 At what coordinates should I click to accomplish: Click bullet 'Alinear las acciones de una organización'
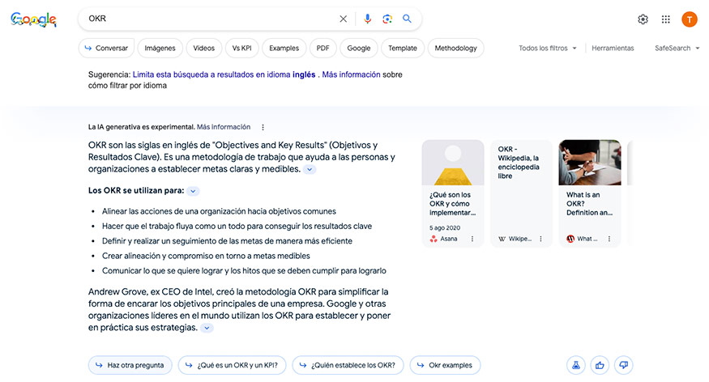(x=219, y=211)
